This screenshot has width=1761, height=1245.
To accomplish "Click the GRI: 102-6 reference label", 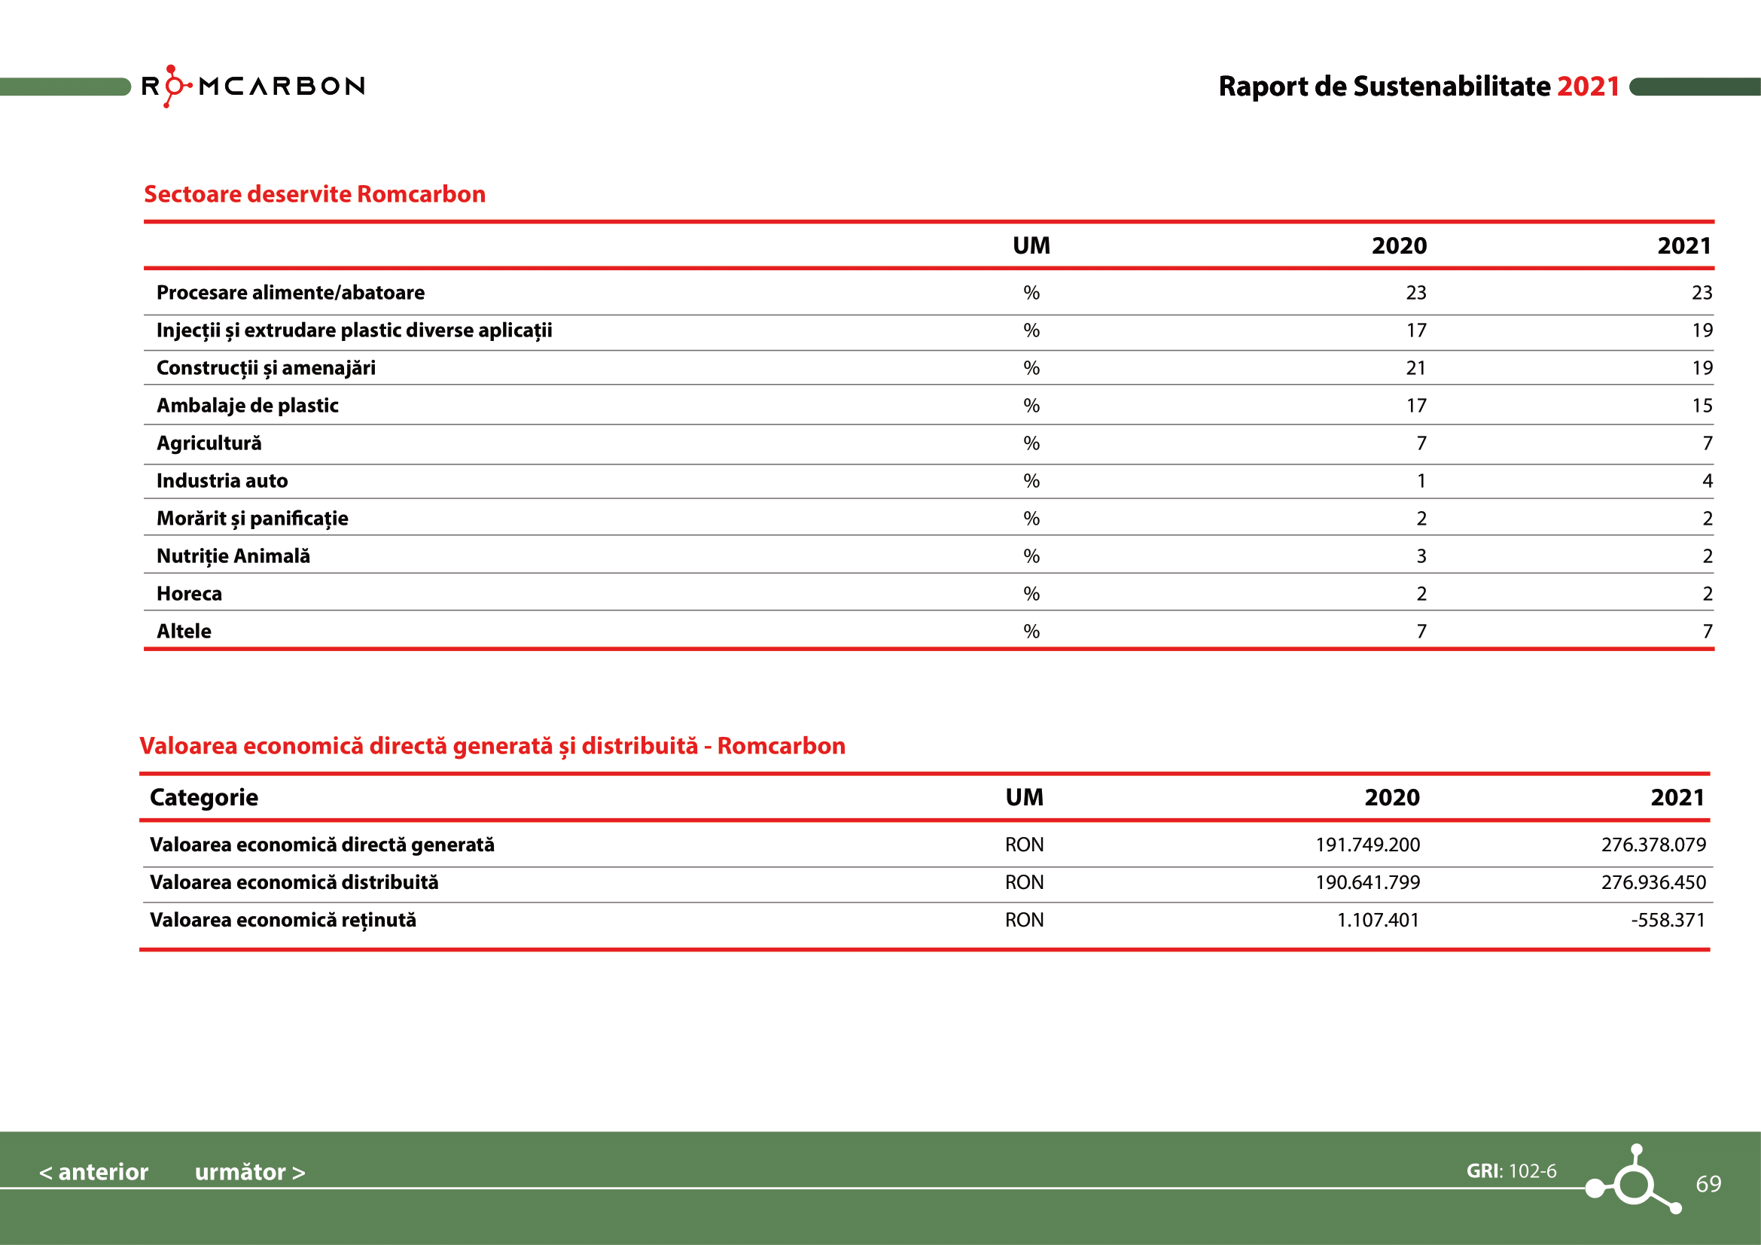I will (x=1511, y=1171).
